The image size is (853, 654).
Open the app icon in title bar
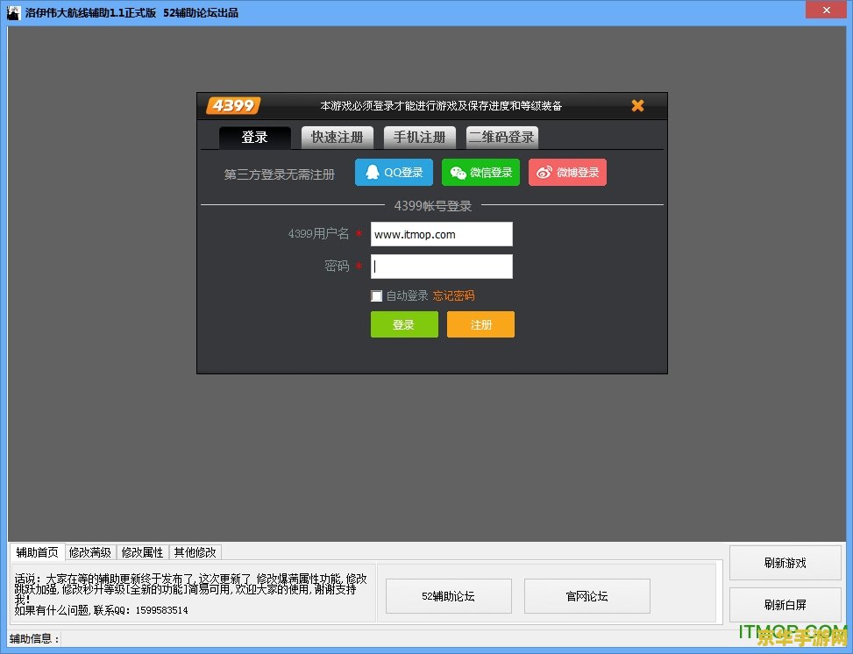click(13, 12)
